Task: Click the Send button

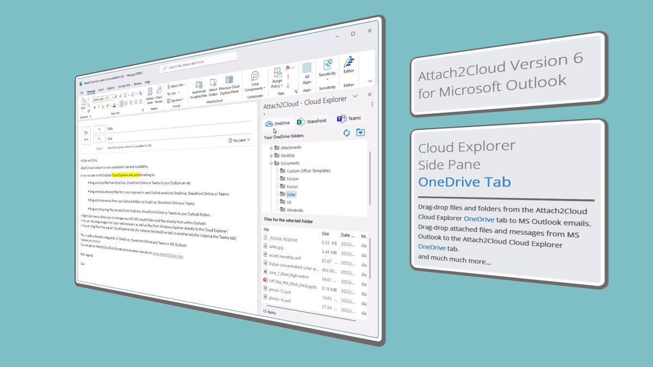Action: [x=86, y=135]
